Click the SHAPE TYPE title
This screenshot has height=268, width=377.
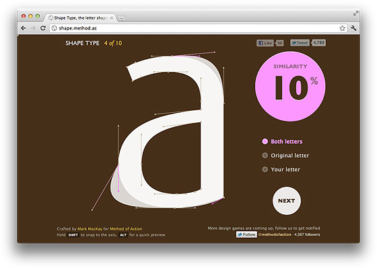point(82,43)
